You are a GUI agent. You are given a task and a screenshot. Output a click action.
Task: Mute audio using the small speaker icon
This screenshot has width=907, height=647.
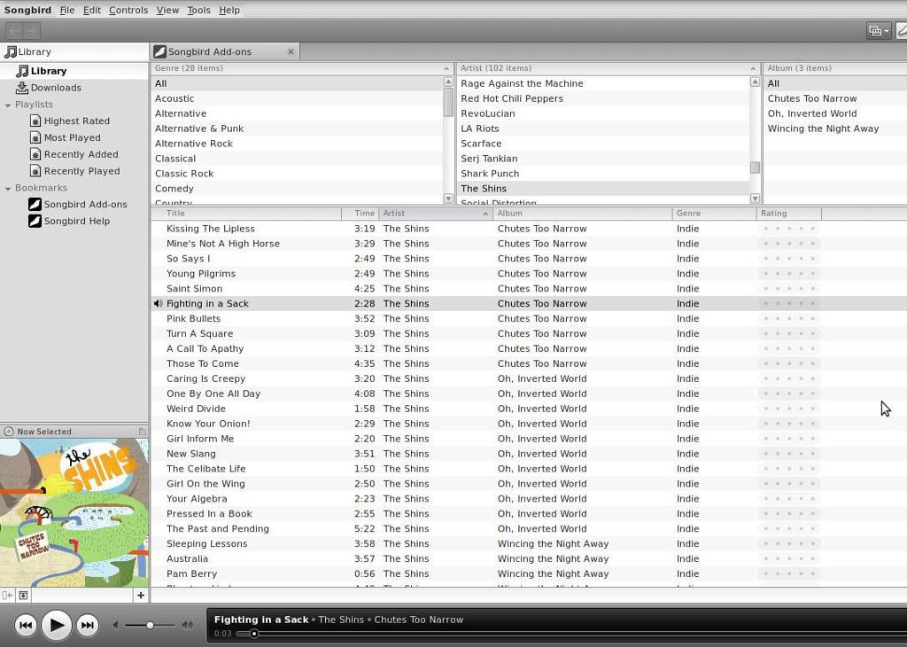pyautogui.click(x=116, y=625)
